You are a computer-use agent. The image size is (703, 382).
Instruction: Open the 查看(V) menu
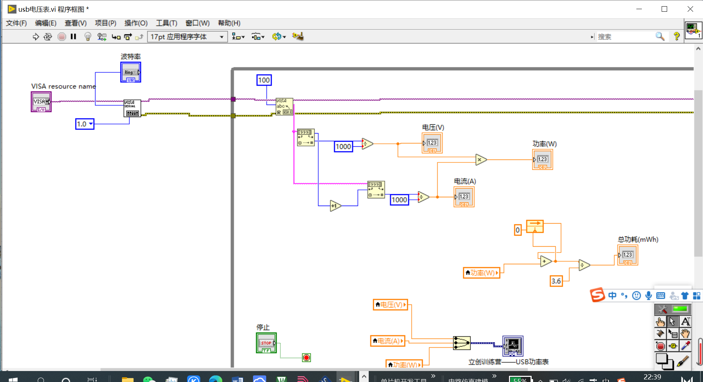[x=76, y=23]
